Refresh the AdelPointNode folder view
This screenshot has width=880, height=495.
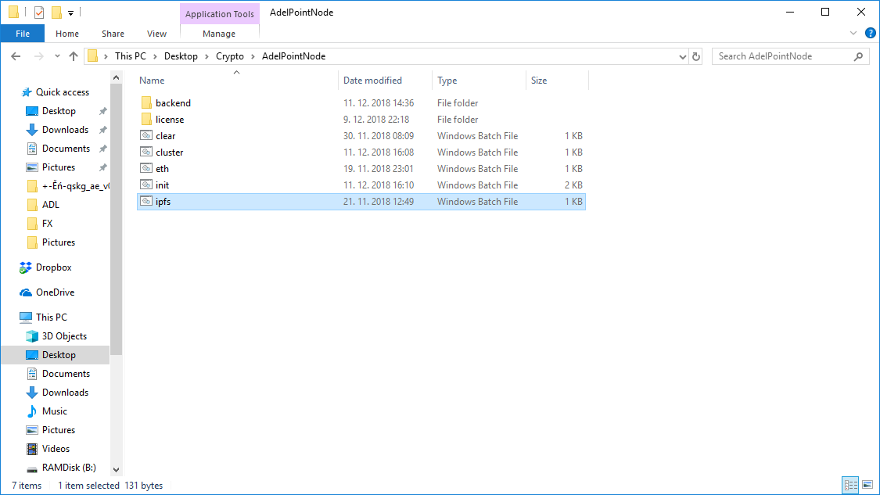click(x=696, y=56)
